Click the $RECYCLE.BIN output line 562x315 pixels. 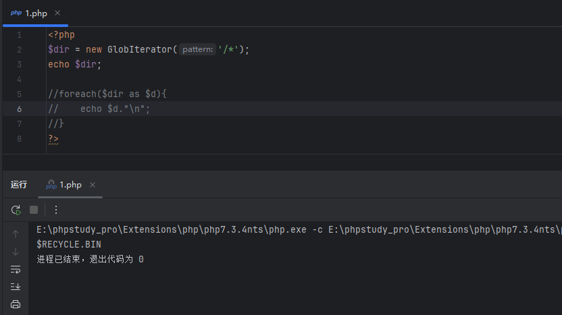tap(69, 244)
